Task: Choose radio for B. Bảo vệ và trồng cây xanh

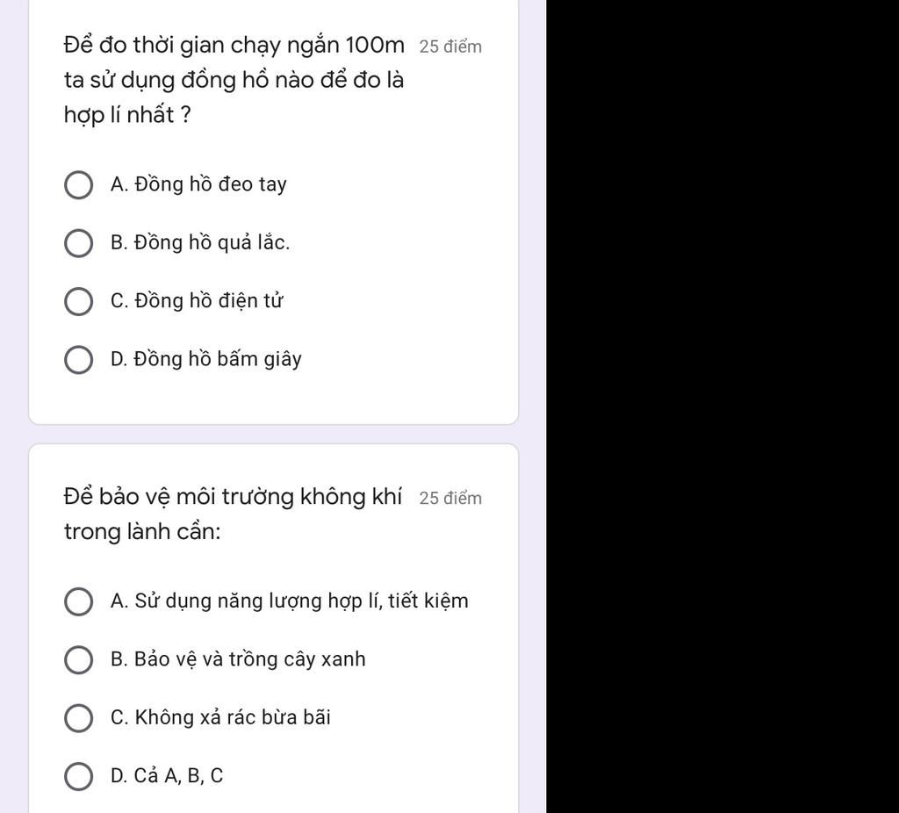Action: [x=79, y=660]
